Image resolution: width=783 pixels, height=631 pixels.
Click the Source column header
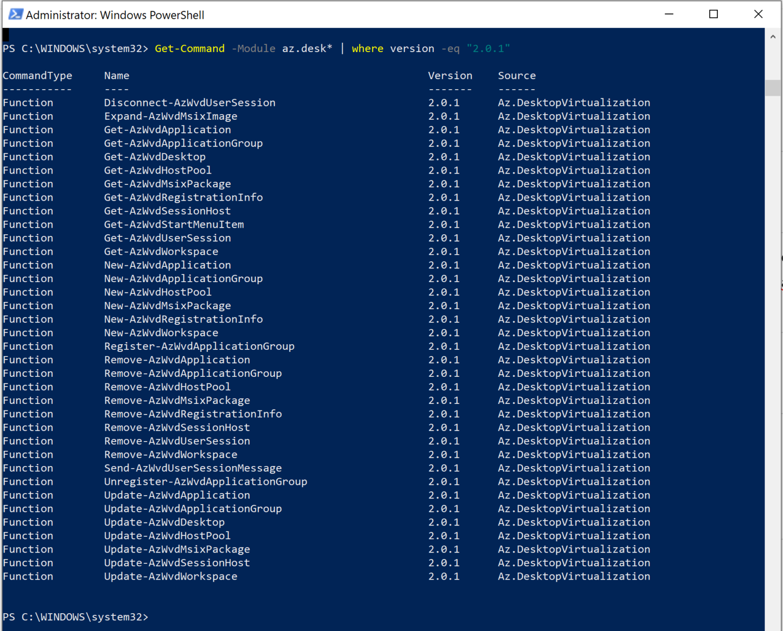pos(516,75)
